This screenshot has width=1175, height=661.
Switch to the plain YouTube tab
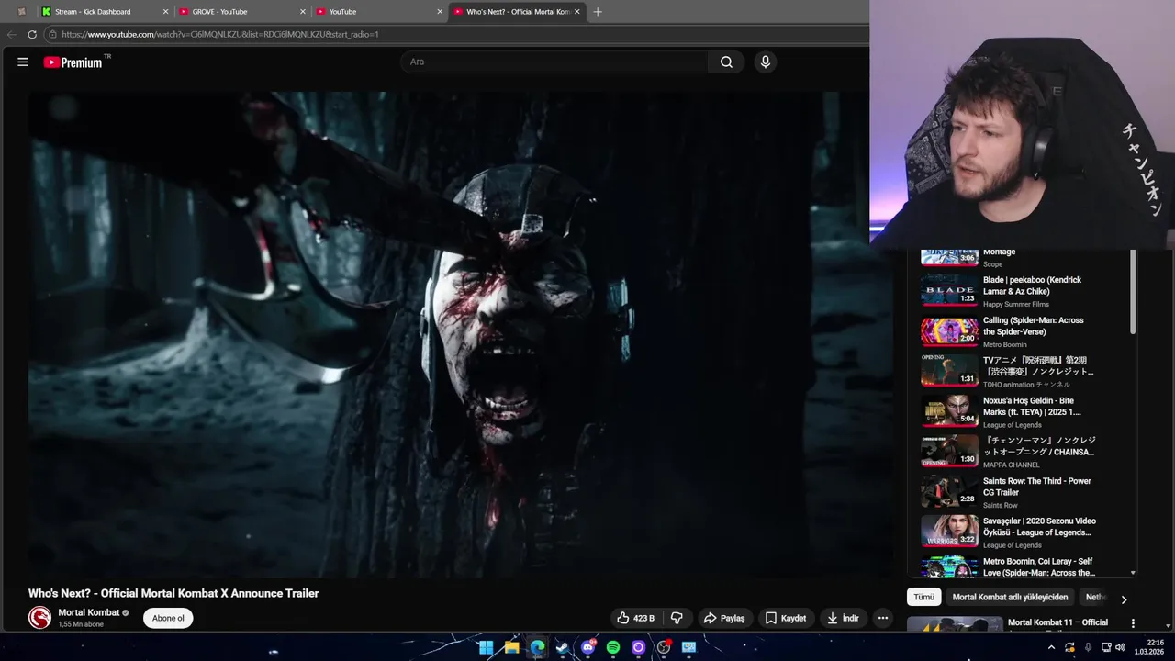tap(378, 12)
